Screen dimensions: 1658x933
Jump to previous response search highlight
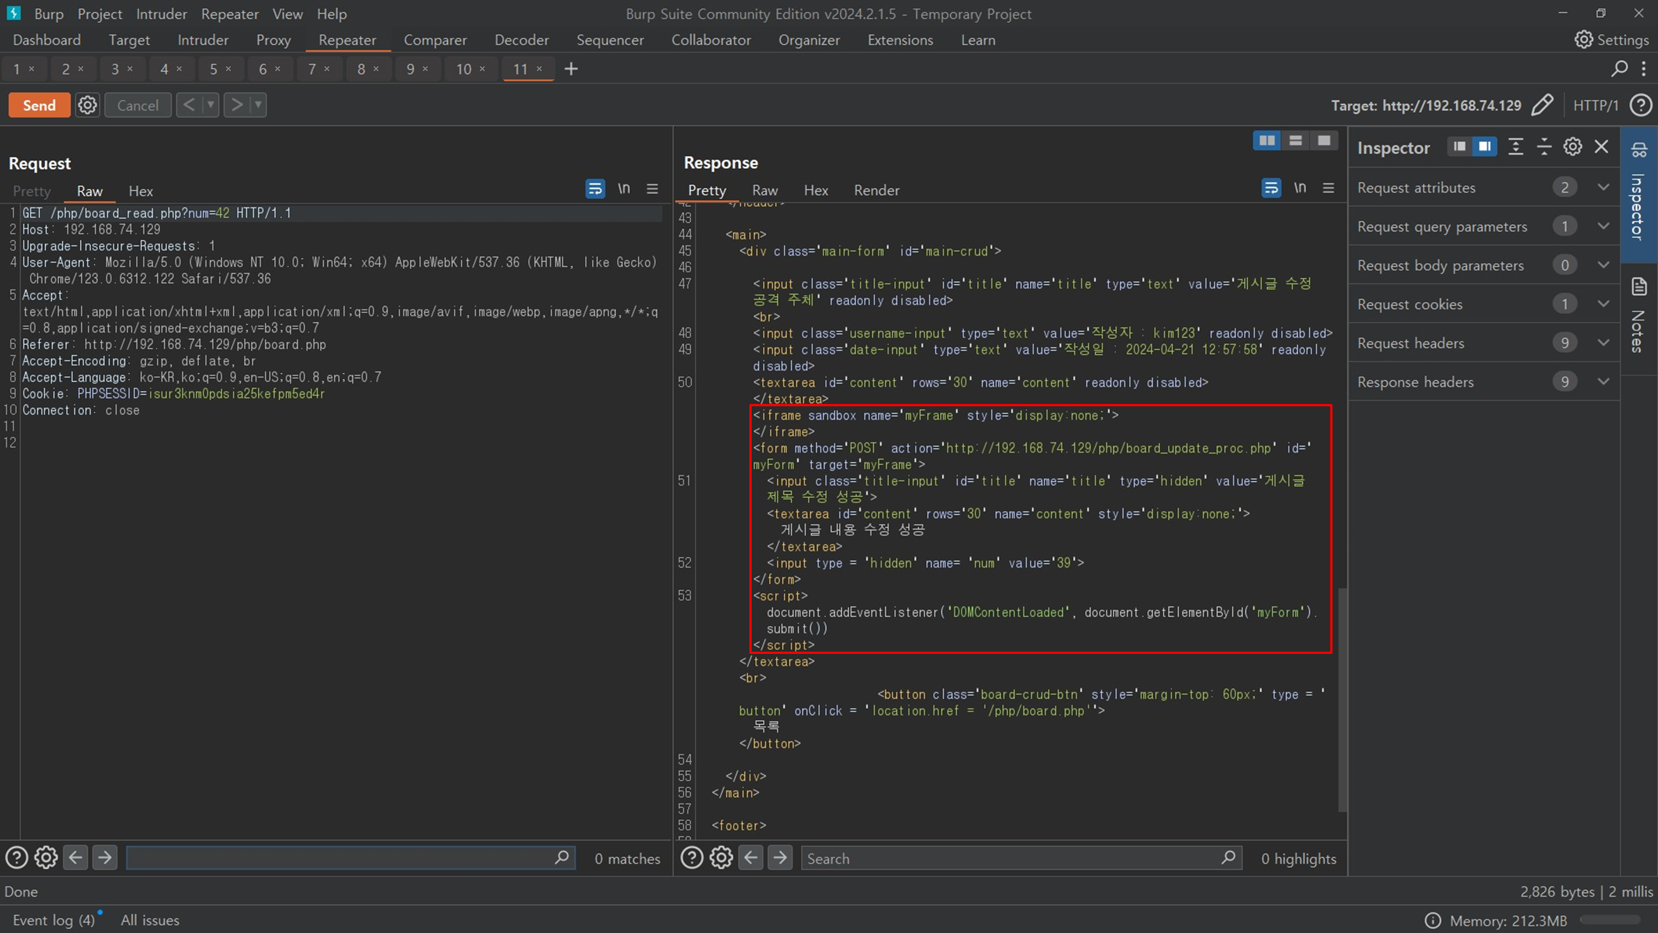751,858
